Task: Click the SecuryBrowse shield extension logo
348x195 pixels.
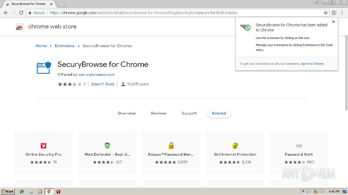Action: coord(44,68)
